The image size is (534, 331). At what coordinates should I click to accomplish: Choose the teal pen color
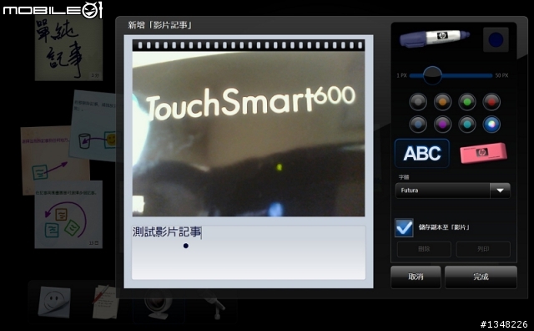point(467,125)
